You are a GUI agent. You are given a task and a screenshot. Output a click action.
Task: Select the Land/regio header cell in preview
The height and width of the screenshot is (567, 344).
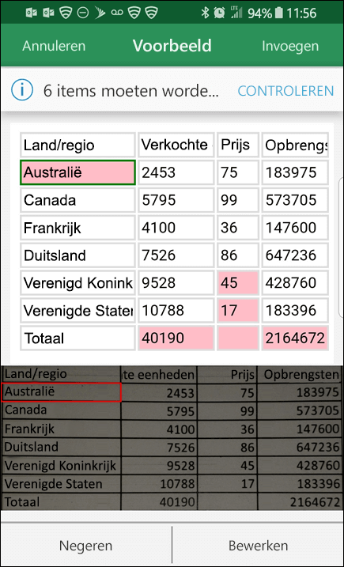point(77,145)
